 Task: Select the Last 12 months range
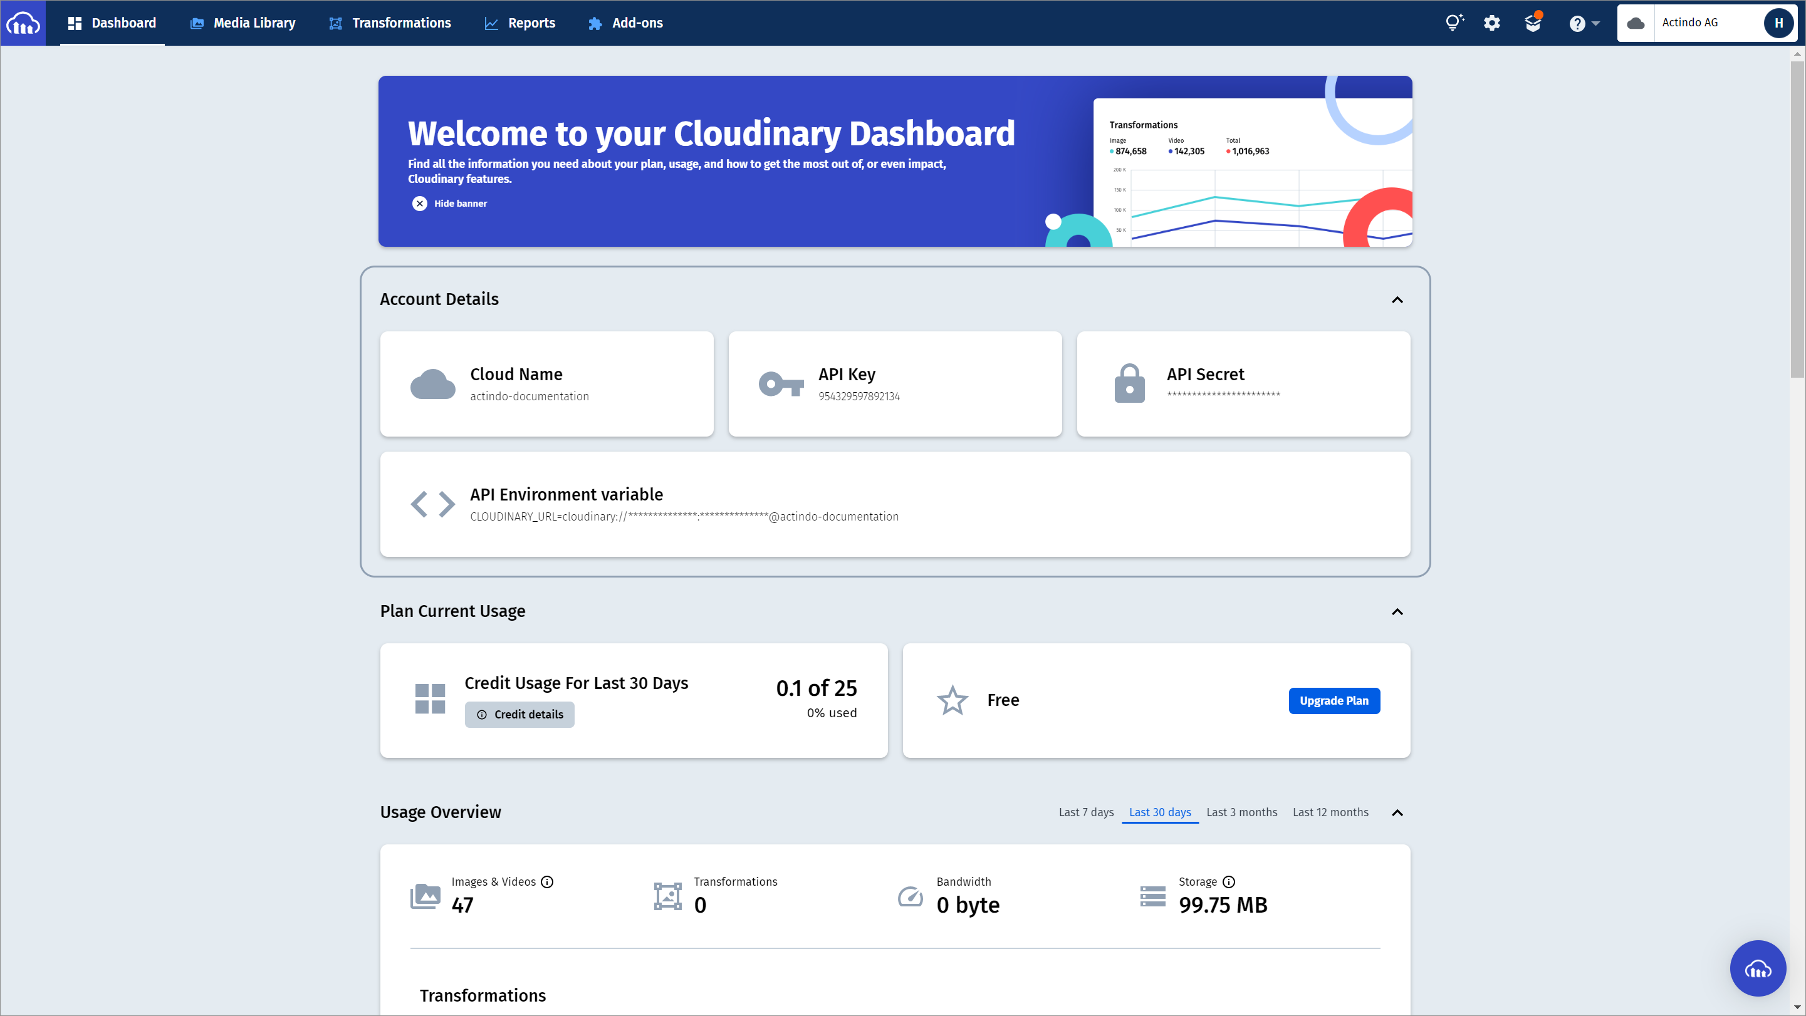[x=1330, y=812]
